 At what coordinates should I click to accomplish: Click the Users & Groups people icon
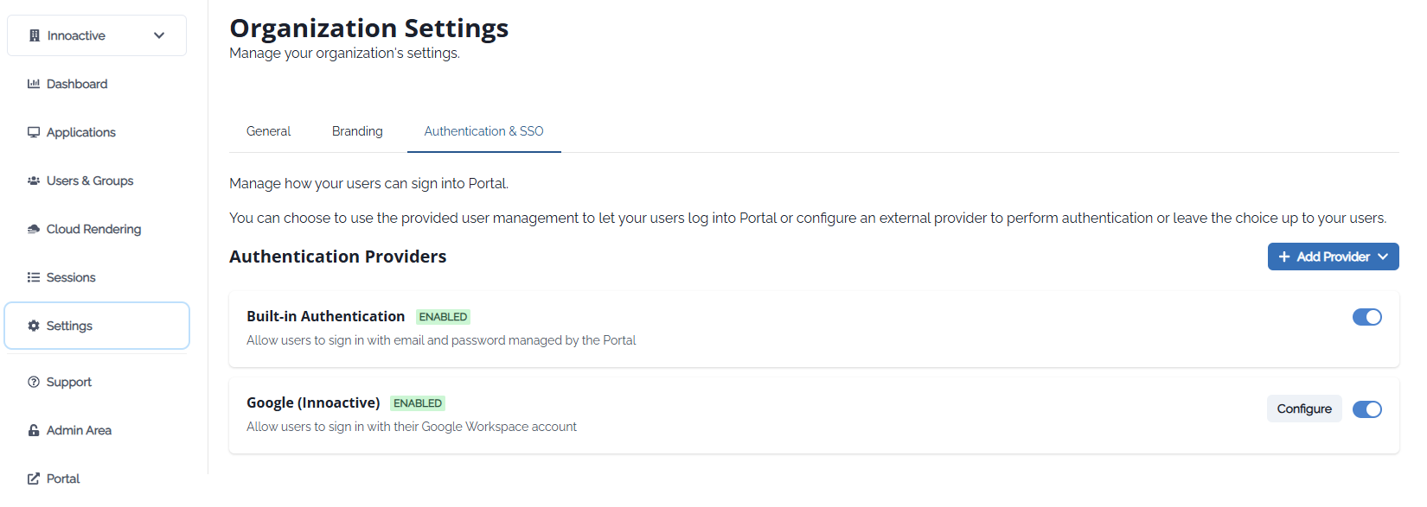34,181
